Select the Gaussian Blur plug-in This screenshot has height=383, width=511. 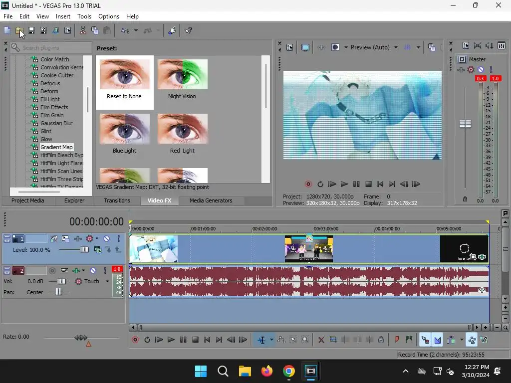pos(56,123)
